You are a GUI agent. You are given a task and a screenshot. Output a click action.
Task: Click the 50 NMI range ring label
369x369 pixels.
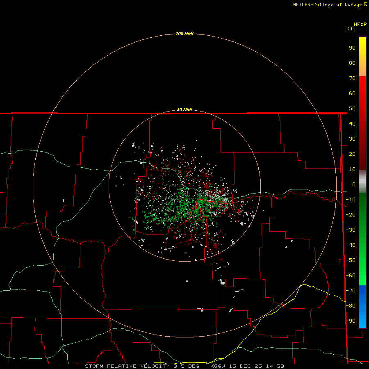184,109
